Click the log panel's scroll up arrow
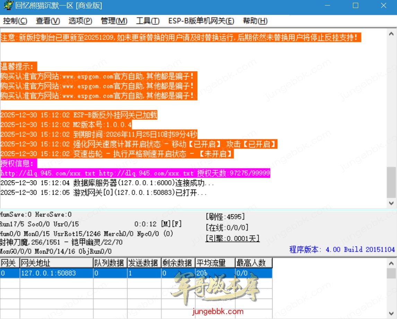This screenshot has height=319, width=397. tap(391, 34)
